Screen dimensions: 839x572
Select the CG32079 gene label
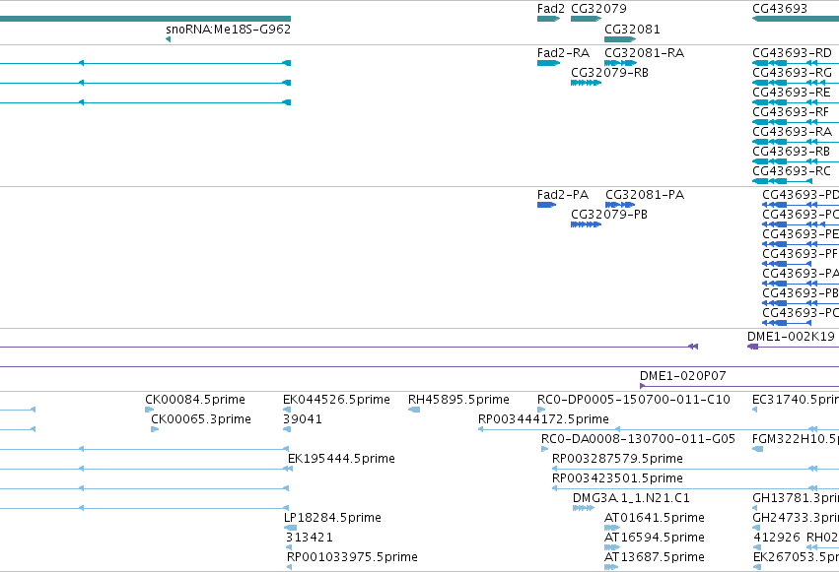click(x=598, y=9)
